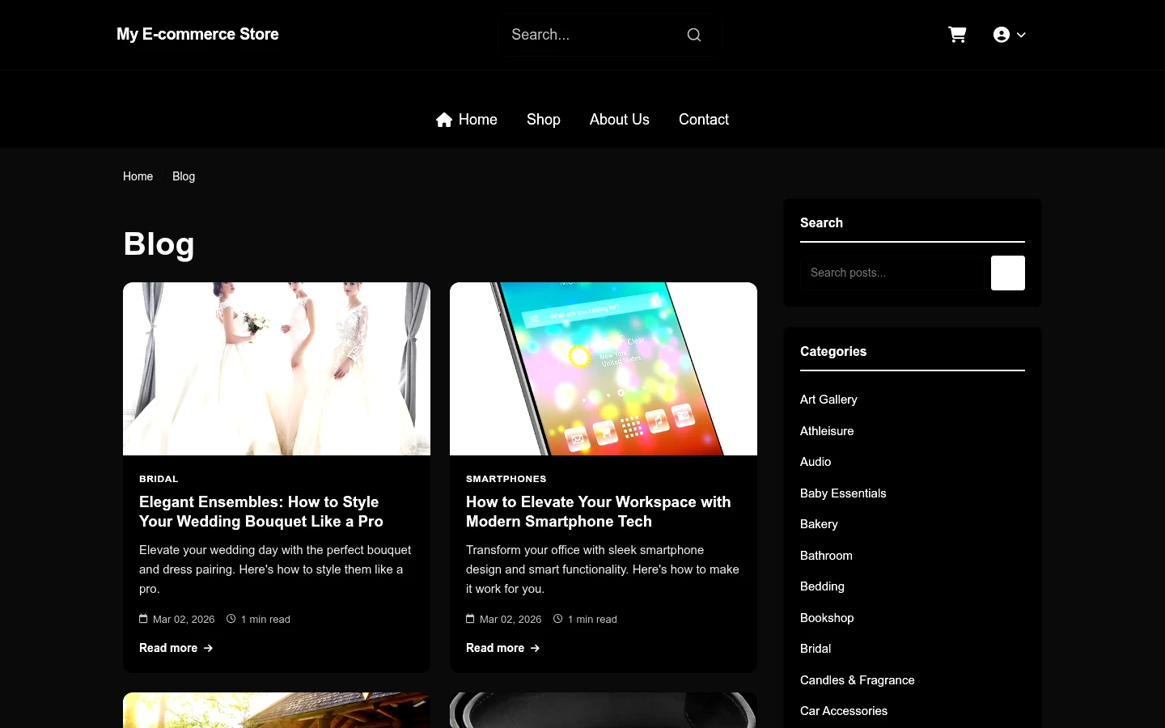Click the bouquet post excerpt text

275,569
